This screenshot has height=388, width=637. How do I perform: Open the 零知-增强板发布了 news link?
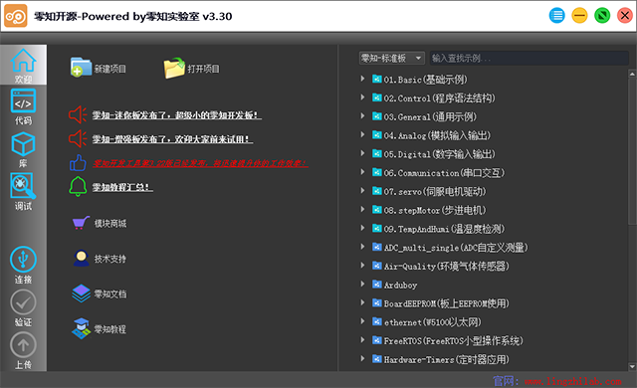pyautogui.click(x=172, y=139)
